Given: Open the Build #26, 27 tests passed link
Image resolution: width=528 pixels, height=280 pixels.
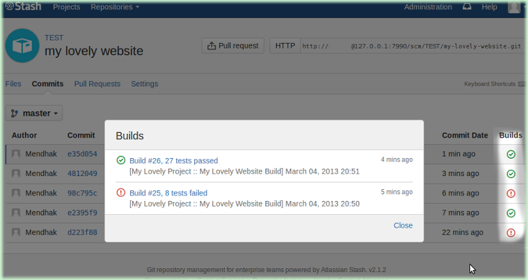Looking at the screenshot, I should [x=174, y=161].
